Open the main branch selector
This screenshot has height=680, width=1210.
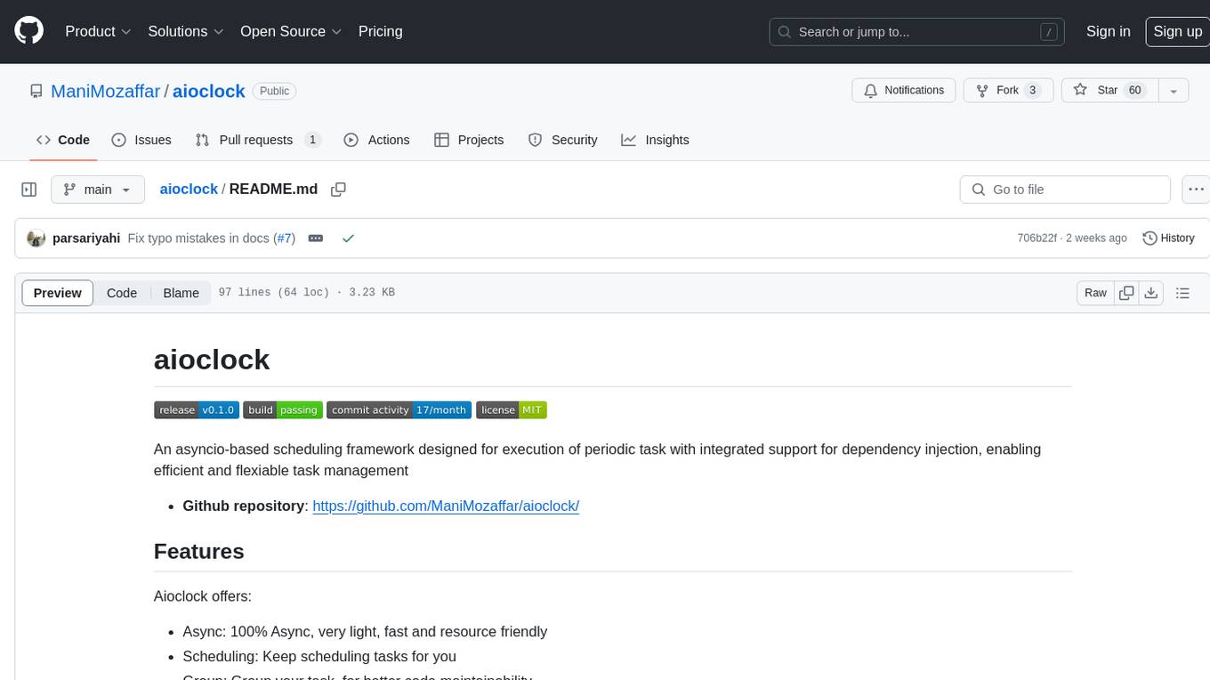click(x=98, y=190)
